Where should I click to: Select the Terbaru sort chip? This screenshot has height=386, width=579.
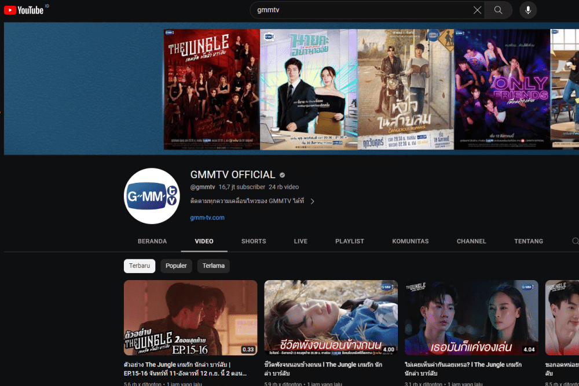(x=140, y=266)
